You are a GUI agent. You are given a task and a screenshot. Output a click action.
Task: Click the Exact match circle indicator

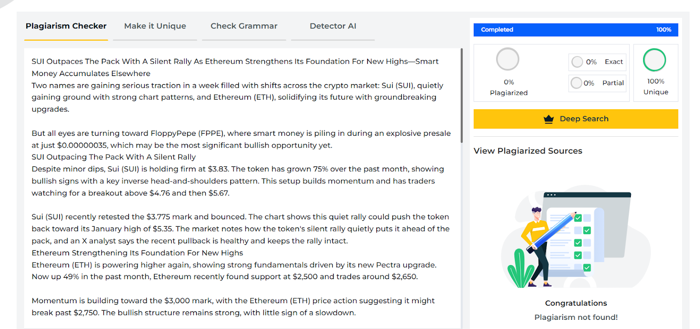(577, 62)
